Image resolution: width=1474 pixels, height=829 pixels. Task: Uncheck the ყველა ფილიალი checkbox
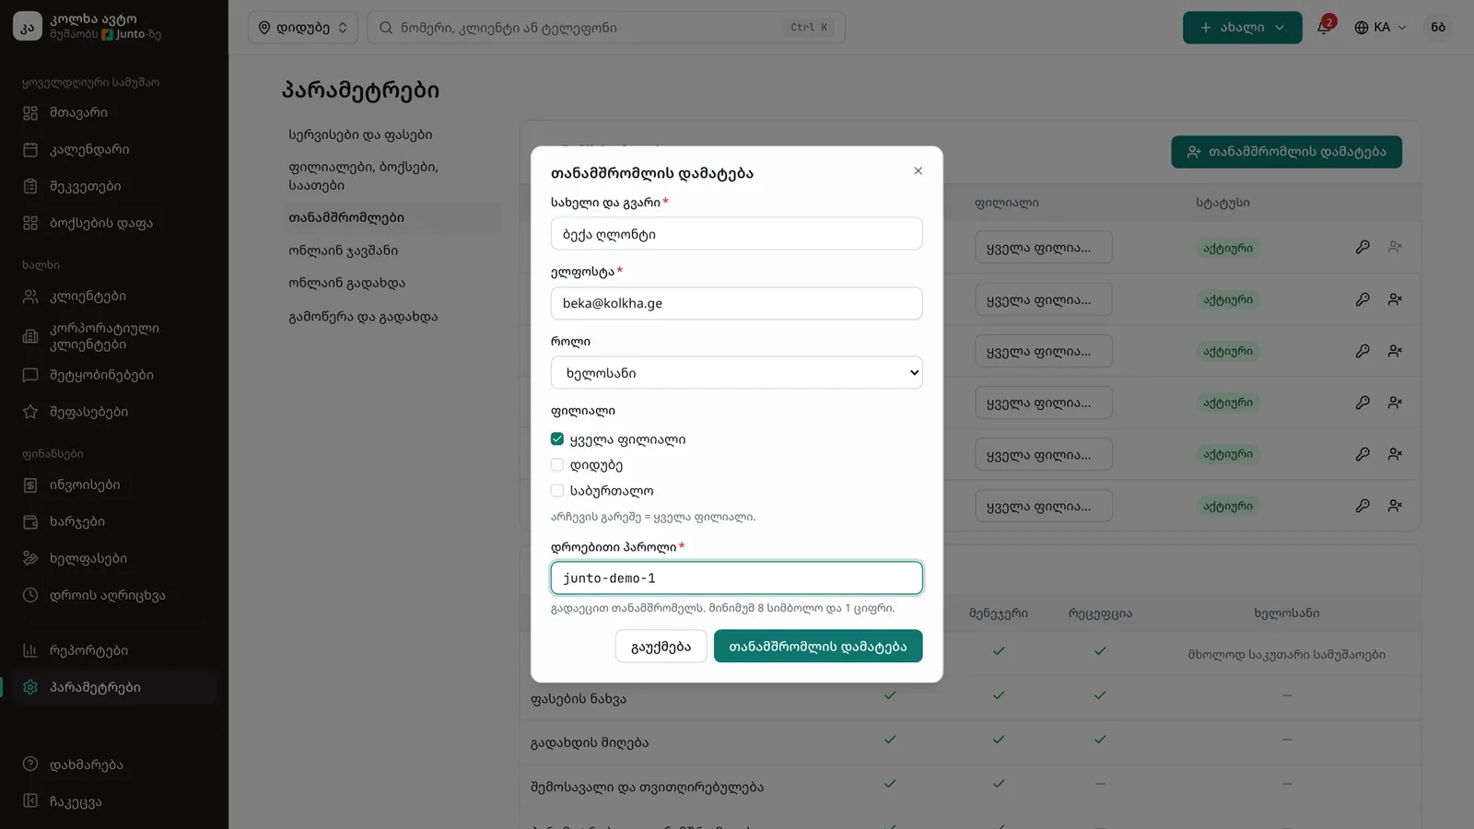tap(557, 439)
